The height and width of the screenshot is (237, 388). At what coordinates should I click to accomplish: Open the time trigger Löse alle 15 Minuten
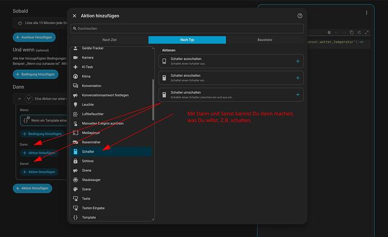tap(40, 23)
